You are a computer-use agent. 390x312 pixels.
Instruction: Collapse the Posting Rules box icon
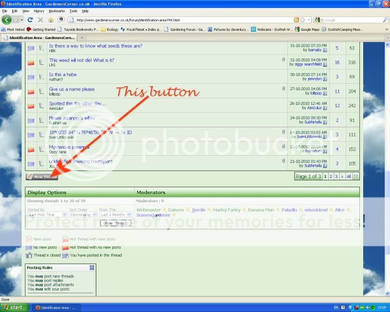92,268
